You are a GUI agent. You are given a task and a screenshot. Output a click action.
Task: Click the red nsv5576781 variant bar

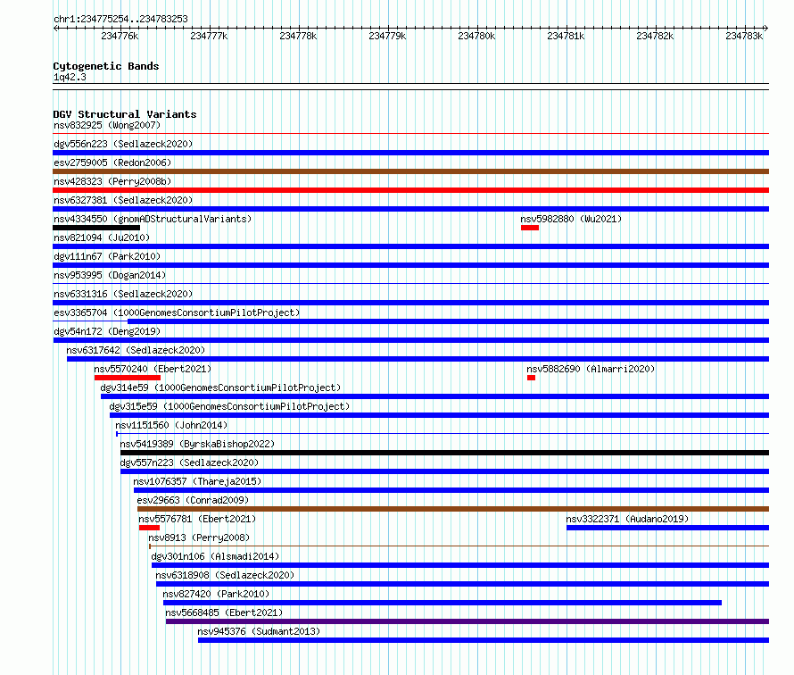coord(149,528)
